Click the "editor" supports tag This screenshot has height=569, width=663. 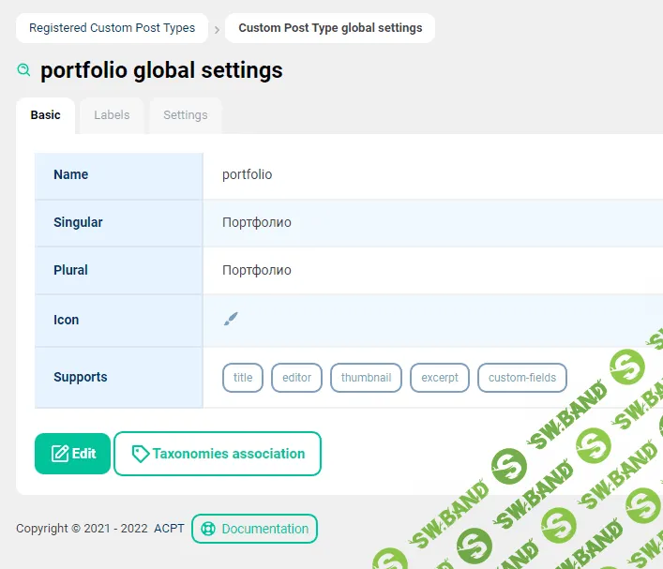coord(296,378)
